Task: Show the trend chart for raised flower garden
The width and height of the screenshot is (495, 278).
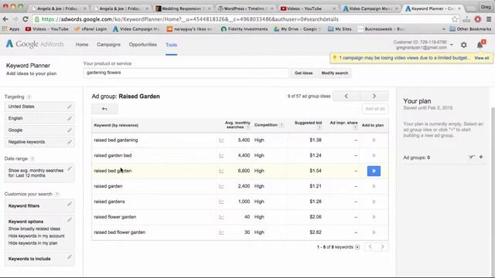Action: (x=221, y=217)
